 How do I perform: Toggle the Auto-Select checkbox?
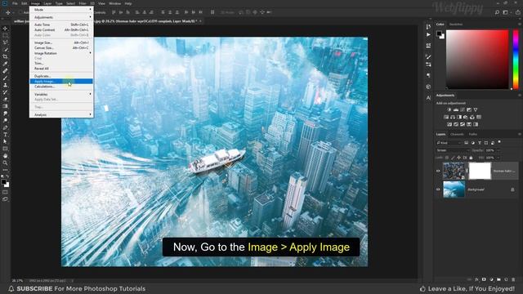(20, 12)
